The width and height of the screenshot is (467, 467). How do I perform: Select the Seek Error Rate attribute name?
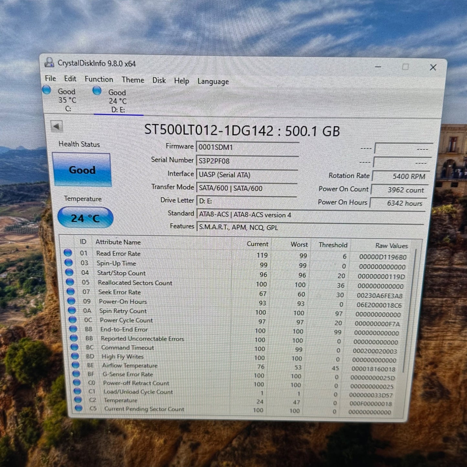(120, 292)
